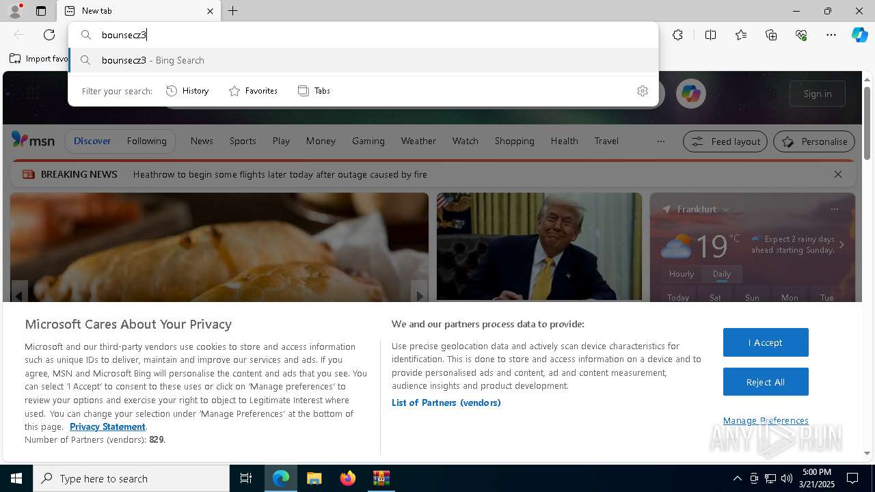Switch to the Following feed tab
875x492 pixels.
(146, 141)
